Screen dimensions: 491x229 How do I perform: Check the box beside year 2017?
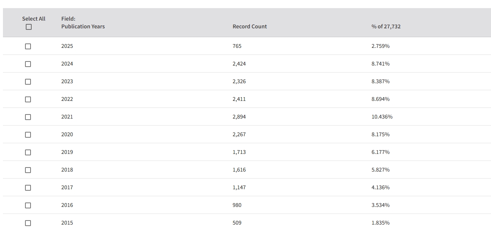pos(28,188)
